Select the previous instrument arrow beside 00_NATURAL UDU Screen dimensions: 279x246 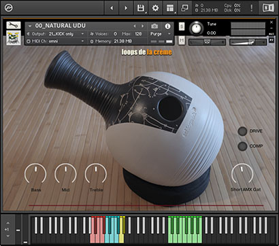click(135, 26)
